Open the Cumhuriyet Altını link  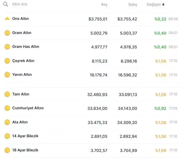pos(28,108)
